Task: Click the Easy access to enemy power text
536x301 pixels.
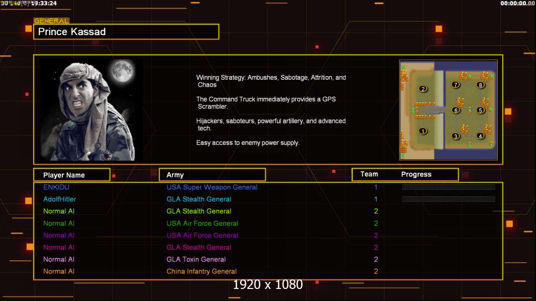Action: (x=248, y=143)
